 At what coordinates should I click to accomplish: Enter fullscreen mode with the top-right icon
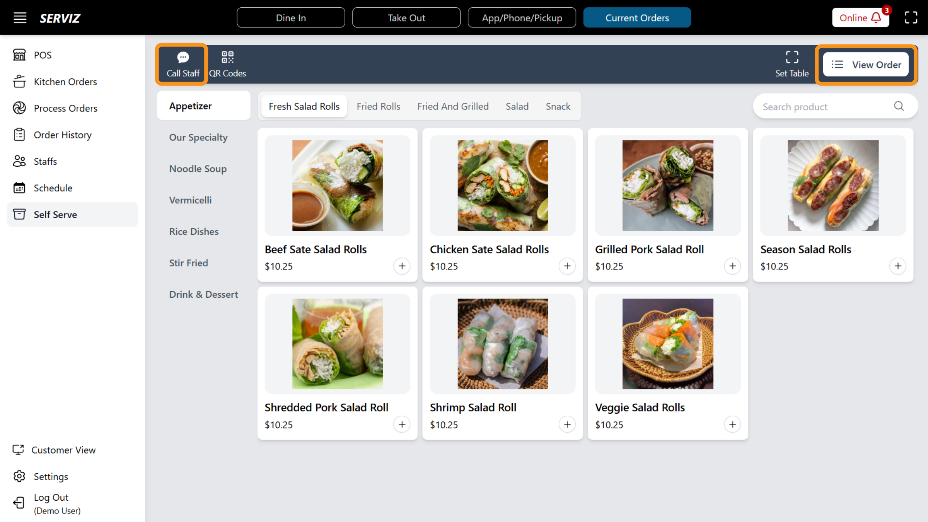pyautogui.click(x=911, y=17)
